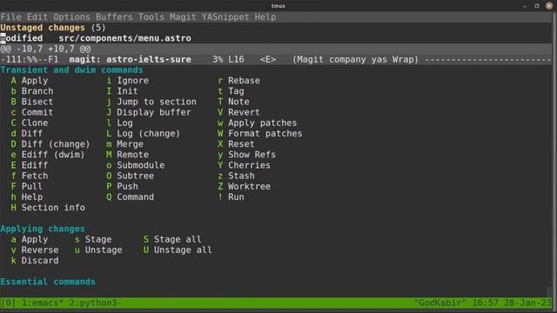Click the Q Command entry
557x313 pixels.
click(x=130, y=197)
